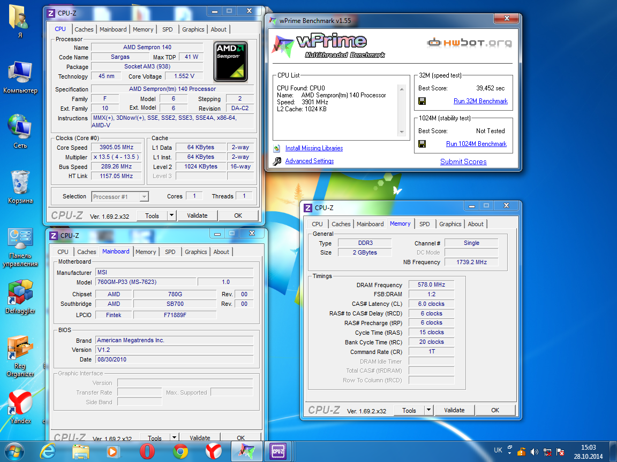Open About tab in top CPU-Z window
The image size is (617, 462).
tap(219, 29)
